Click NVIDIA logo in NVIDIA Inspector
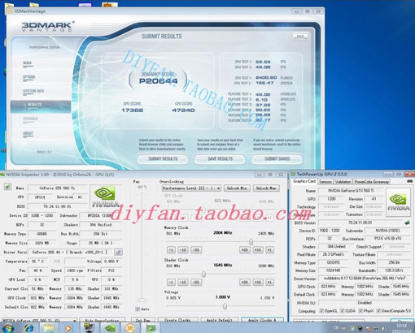415x333 pixels. point(105,197)
